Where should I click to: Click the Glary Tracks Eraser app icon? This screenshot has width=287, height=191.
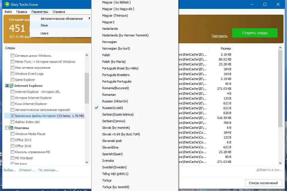coord(7,4)
